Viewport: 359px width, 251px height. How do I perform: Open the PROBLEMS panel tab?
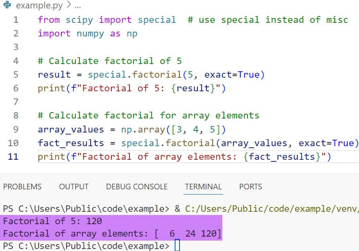coord(22,187)
